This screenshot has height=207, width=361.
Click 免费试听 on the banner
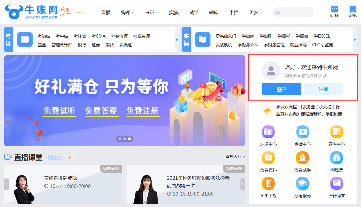tap(59, 111)
